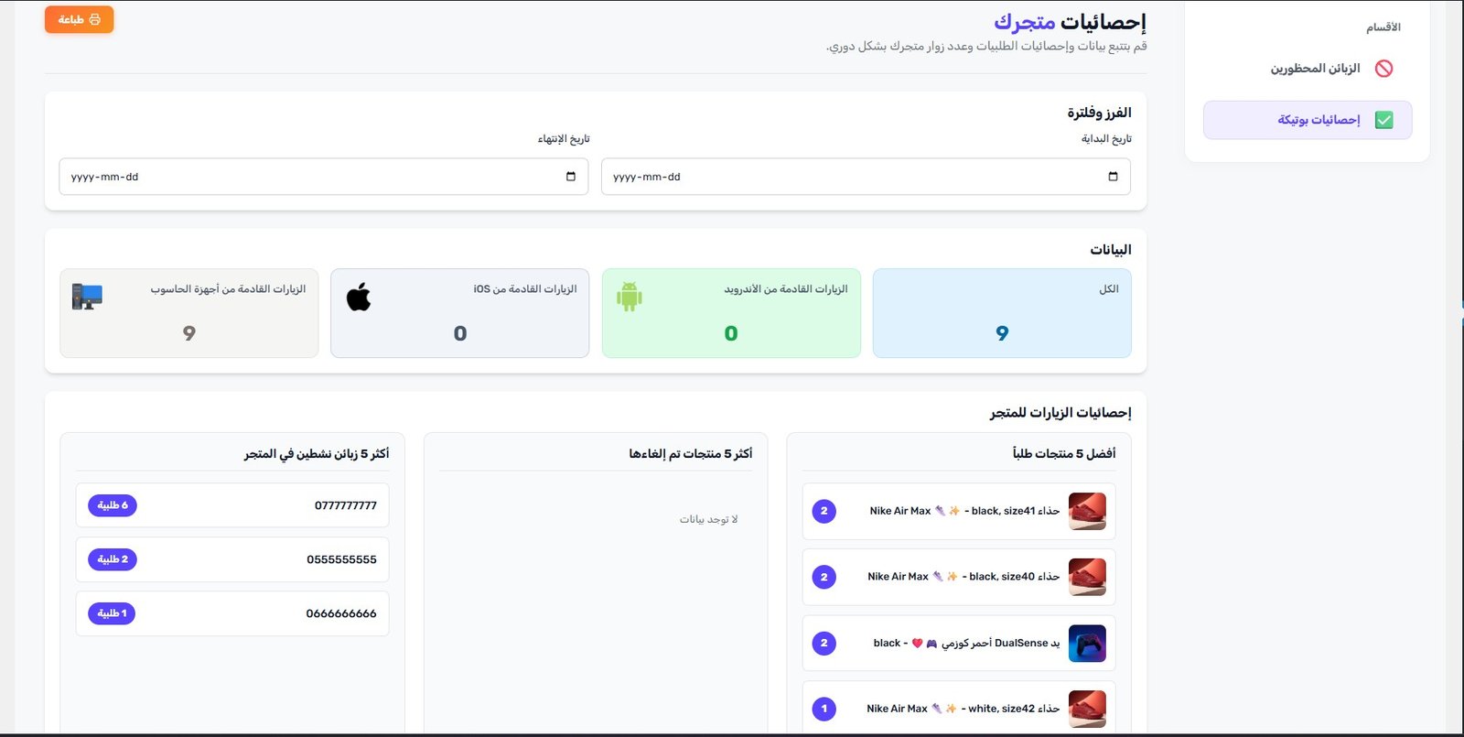Click the 1 order badge for 0666666666
1464x737 pixels.
pos(112,613)
